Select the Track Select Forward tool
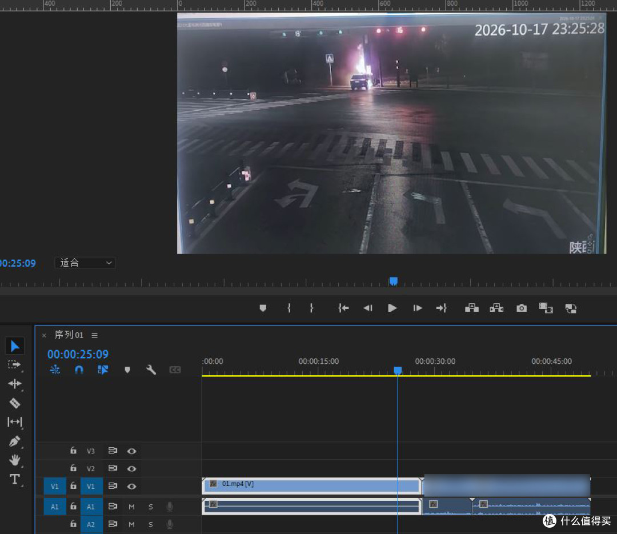The image size is (617, 534). coord(14,365)
